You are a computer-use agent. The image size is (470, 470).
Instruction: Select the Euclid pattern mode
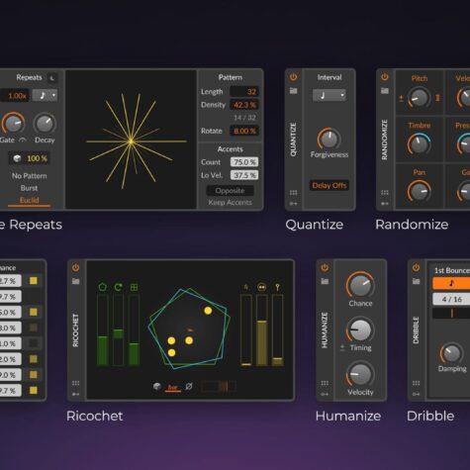(x=29, y=200)
